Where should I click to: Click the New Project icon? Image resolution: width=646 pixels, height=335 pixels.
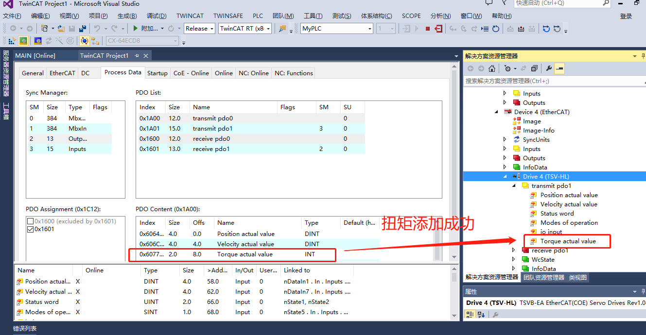coord(44,29)
